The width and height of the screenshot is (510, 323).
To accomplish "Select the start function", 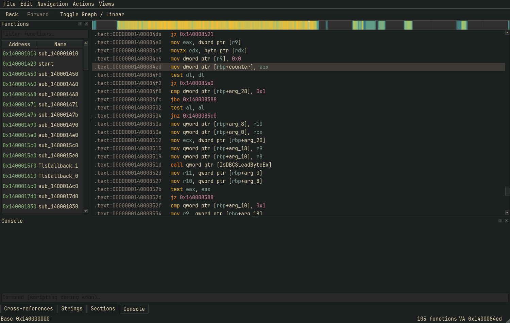I will [42, 64].
